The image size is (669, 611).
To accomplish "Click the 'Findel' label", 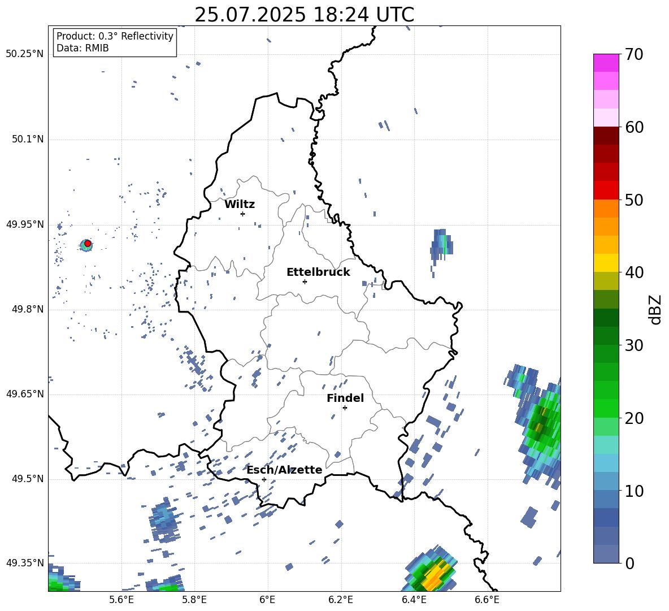I will [x=345, y=398].
